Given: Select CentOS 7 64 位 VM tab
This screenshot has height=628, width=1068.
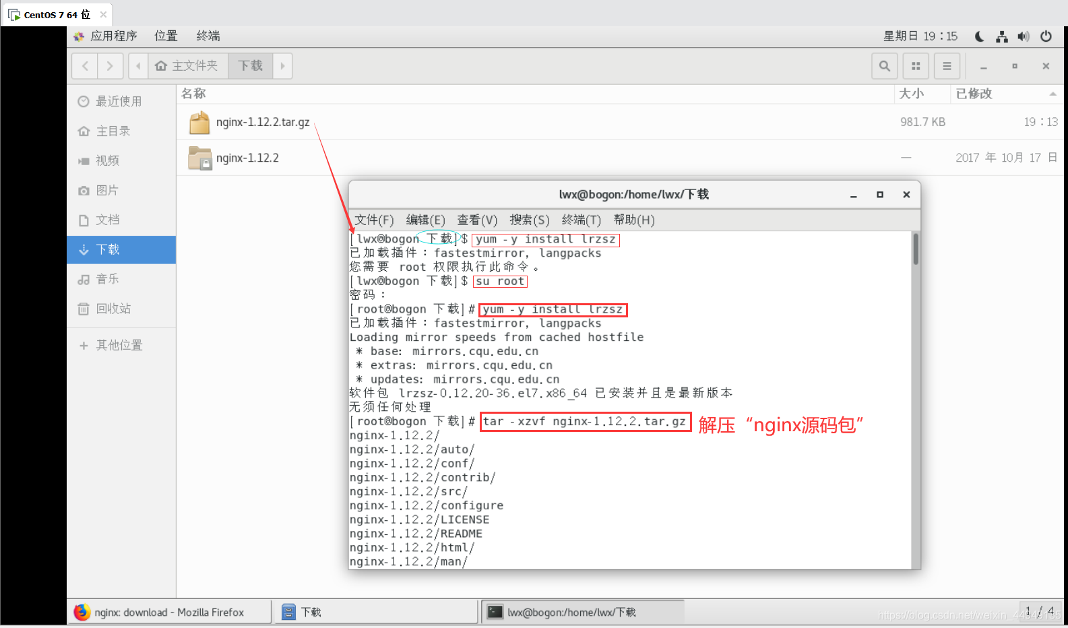Looking at the screenshot, I should click(x=57, y=14).
